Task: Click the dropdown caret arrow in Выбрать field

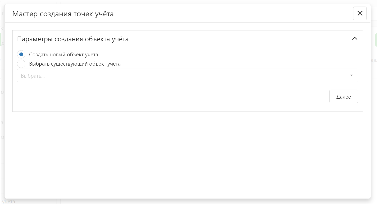Action: pyautogui.click(x=351, y=75)
